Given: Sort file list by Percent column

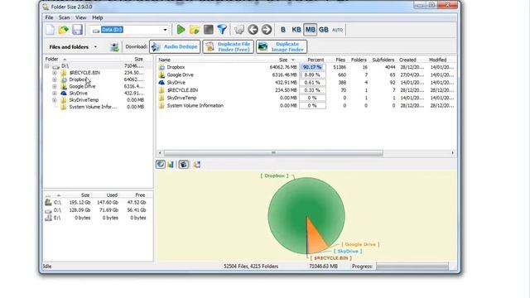Looking at the screenshot, I should (316, 60).
